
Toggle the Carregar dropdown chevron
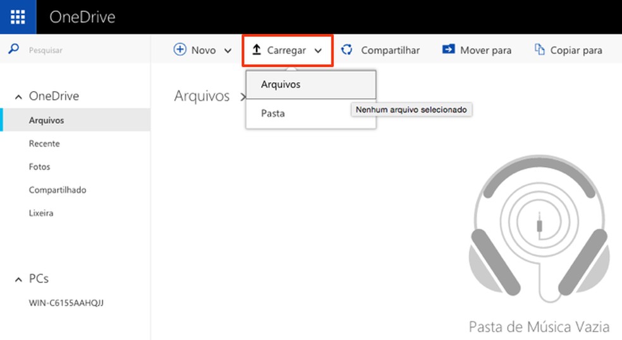(x=318, y=51)
